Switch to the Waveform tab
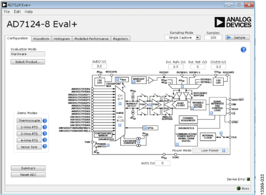 coord(41,39)
